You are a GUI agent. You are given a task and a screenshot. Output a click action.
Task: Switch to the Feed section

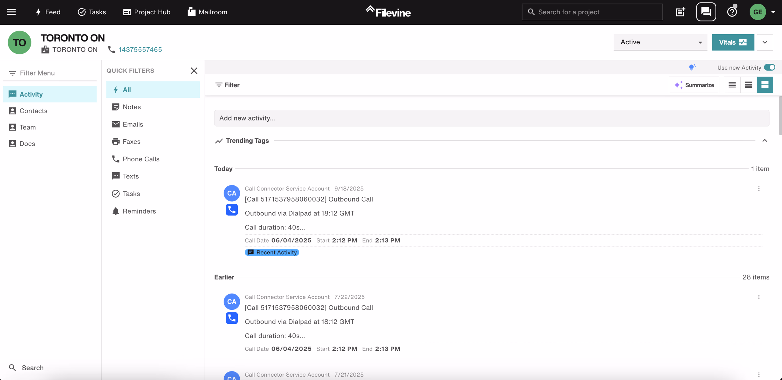[48, 12]
